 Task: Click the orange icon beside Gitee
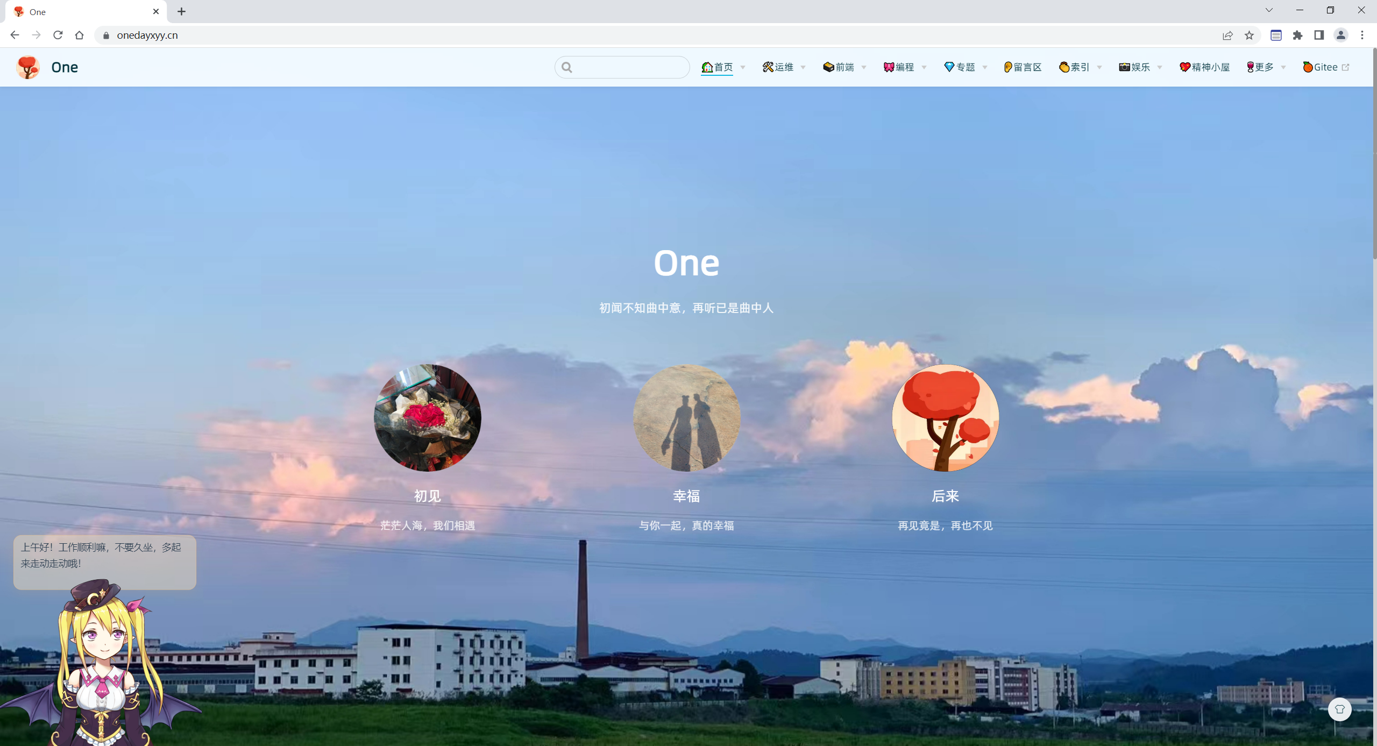(x=1308, y=67)
